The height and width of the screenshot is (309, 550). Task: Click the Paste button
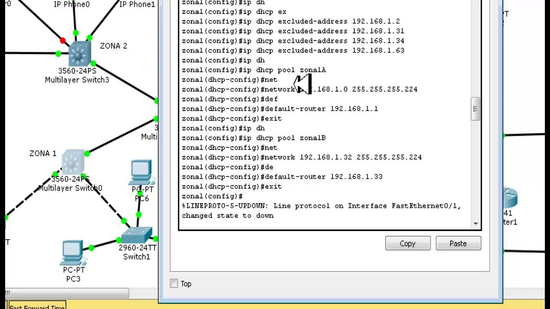pos(458,243)
